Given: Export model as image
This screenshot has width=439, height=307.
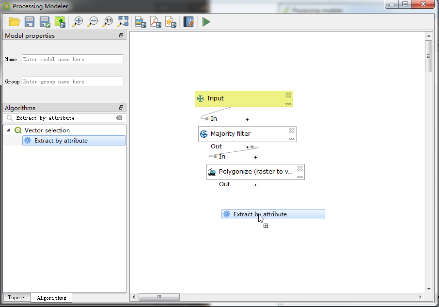Looking at the screenshot, I should (x=141, y=22).
